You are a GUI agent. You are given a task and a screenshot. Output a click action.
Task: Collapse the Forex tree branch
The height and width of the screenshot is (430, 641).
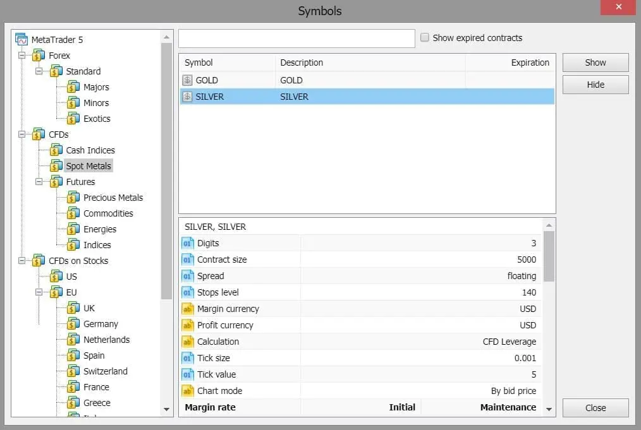(22, 55)
